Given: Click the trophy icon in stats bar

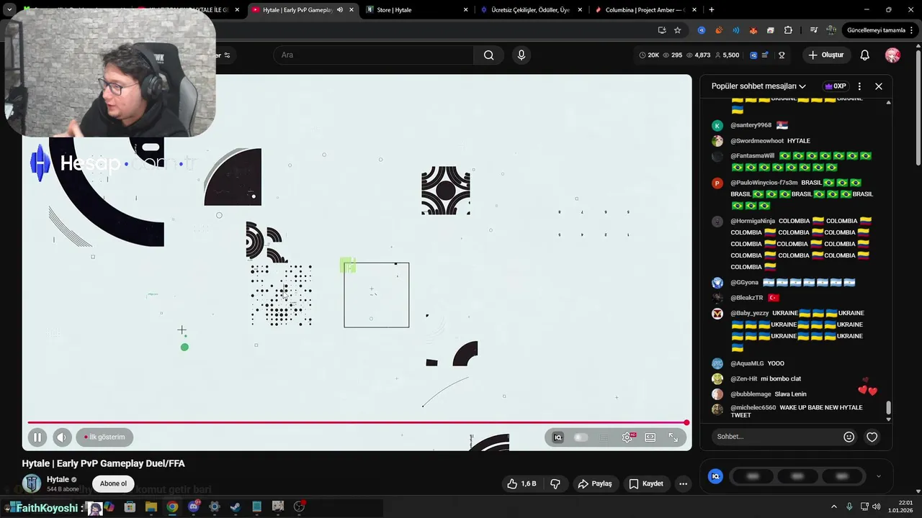Looking at the screenshot, I should pyautogui.click(x=782, y=55).
